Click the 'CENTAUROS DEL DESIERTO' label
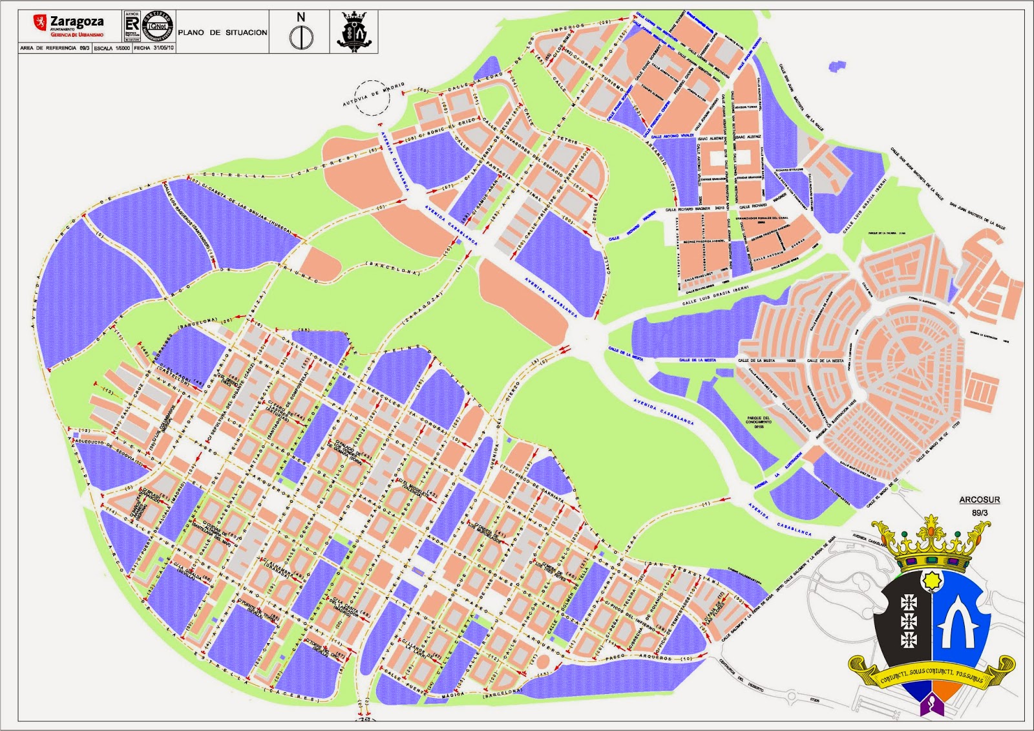Image resolution: width=1034 pixels, height=731 pixels. pyautogui.click(x=741, y=675)
